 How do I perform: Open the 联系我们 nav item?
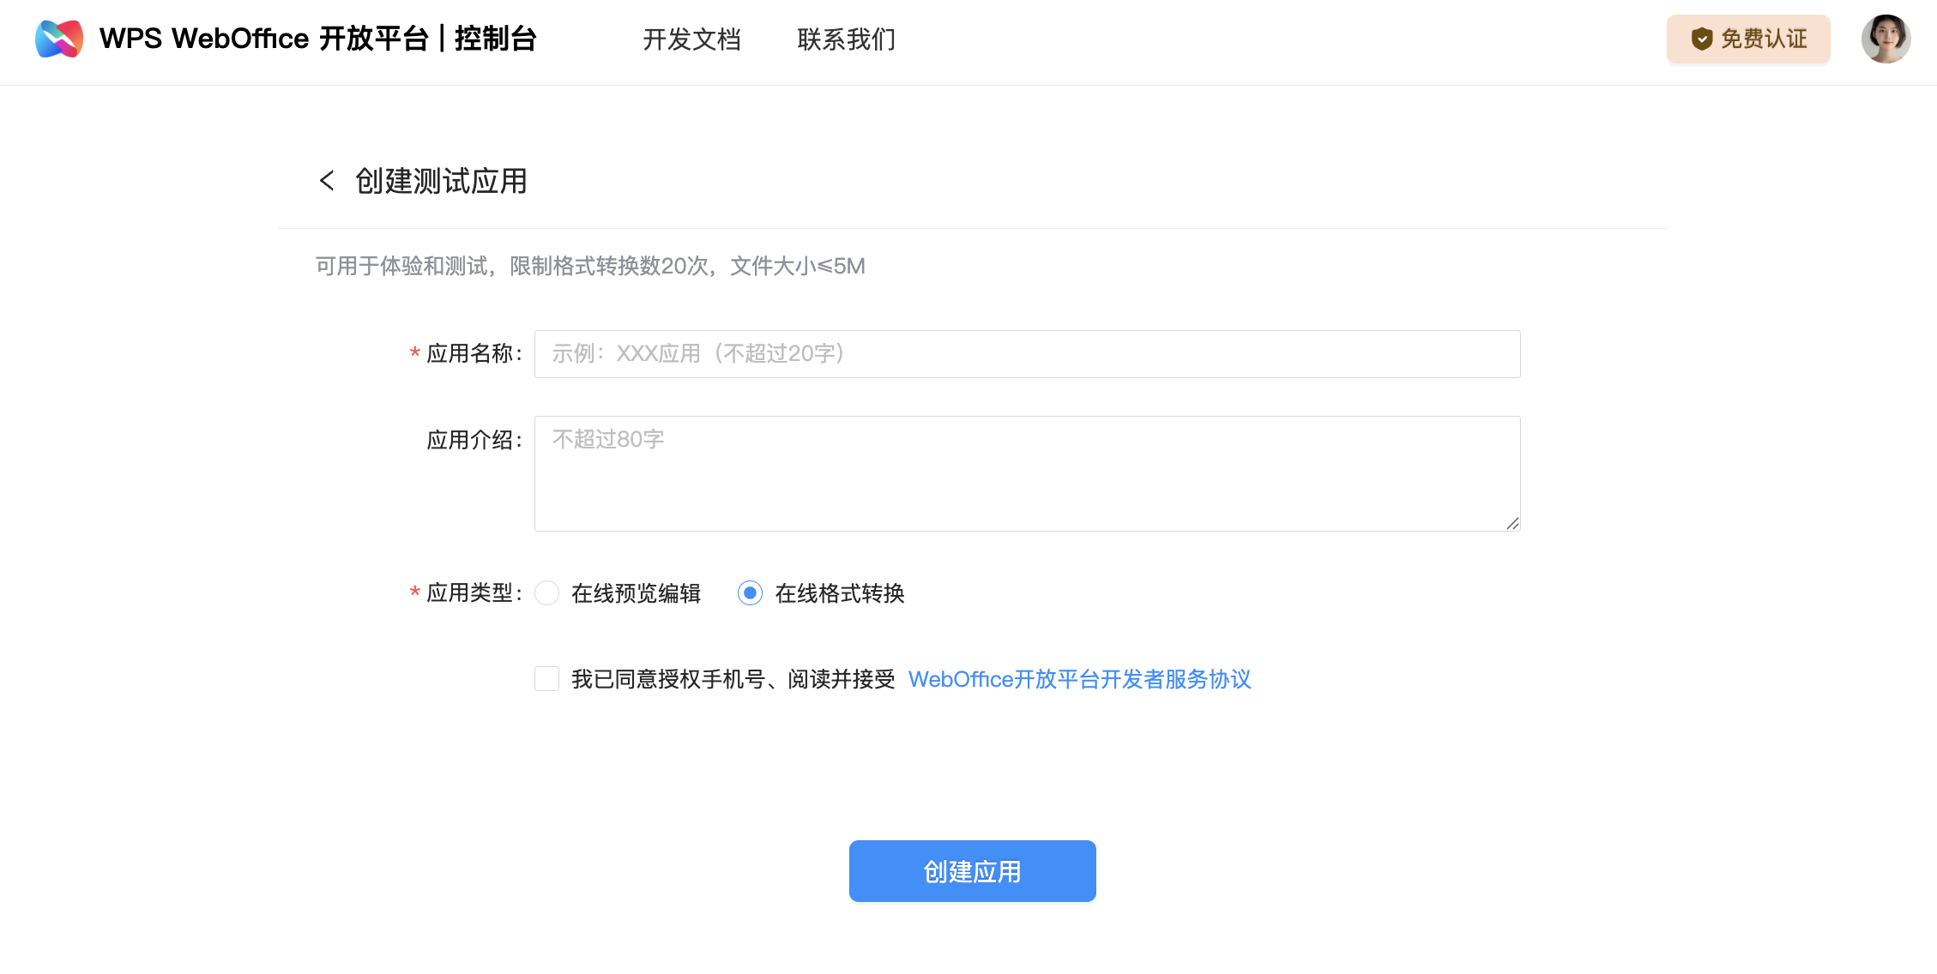coord(846,39)
